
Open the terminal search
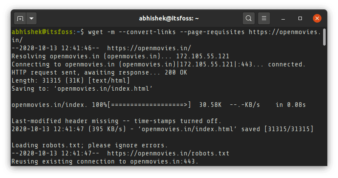pos(249,19)
